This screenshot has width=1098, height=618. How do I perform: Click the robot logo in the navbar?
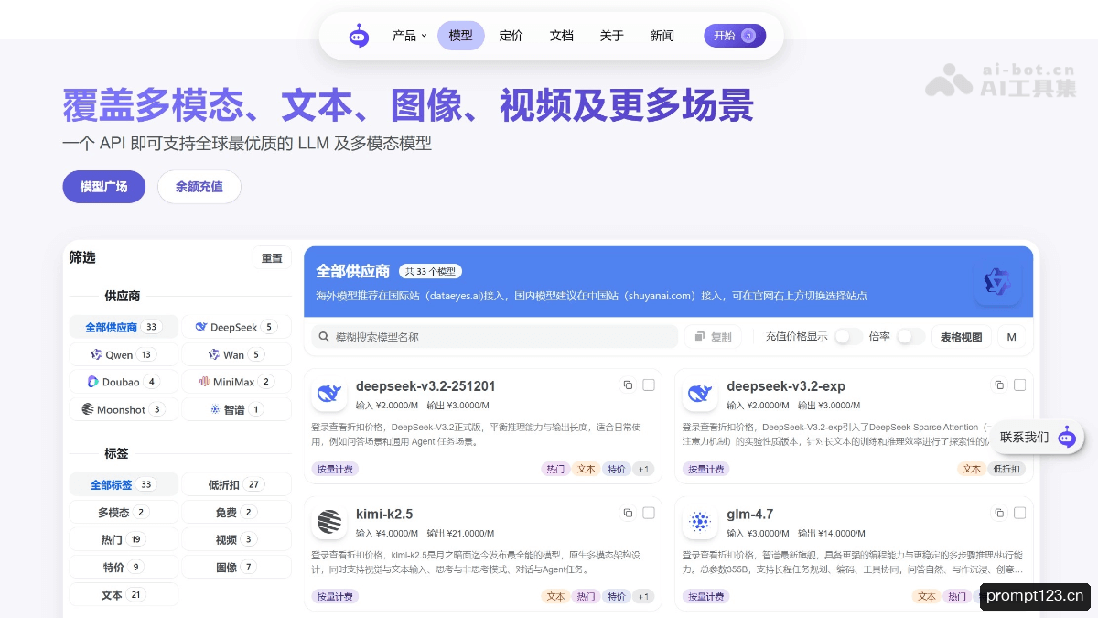point(359,36)
